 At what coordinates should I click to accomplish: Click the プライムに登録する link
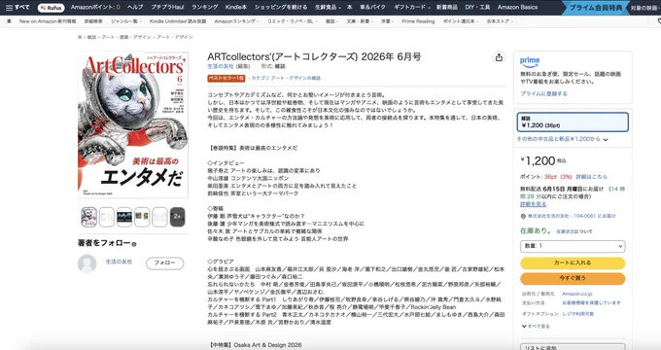(543, 93)
